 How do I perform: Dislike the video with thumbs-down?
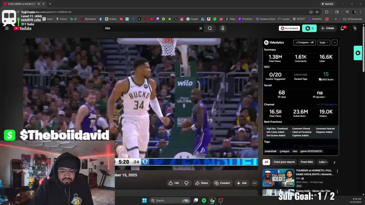pyautogui.click(x=186, y=183)
